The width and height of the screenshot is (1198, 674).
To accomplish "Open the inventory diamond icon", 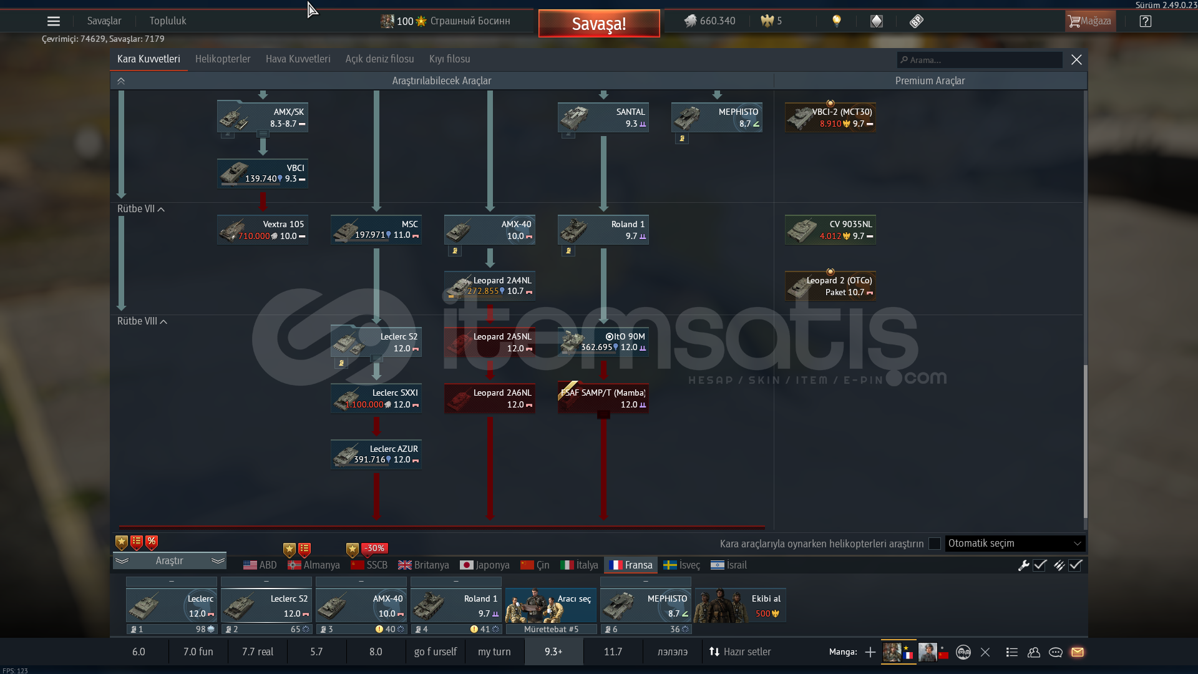I will pyautogui.click(x=877, y=21).
